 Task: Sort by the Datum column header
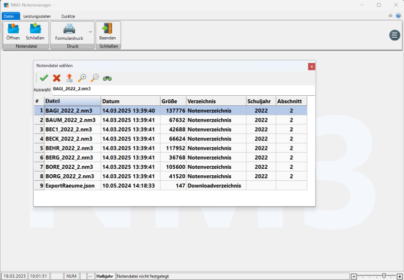(x=130, y=101)
